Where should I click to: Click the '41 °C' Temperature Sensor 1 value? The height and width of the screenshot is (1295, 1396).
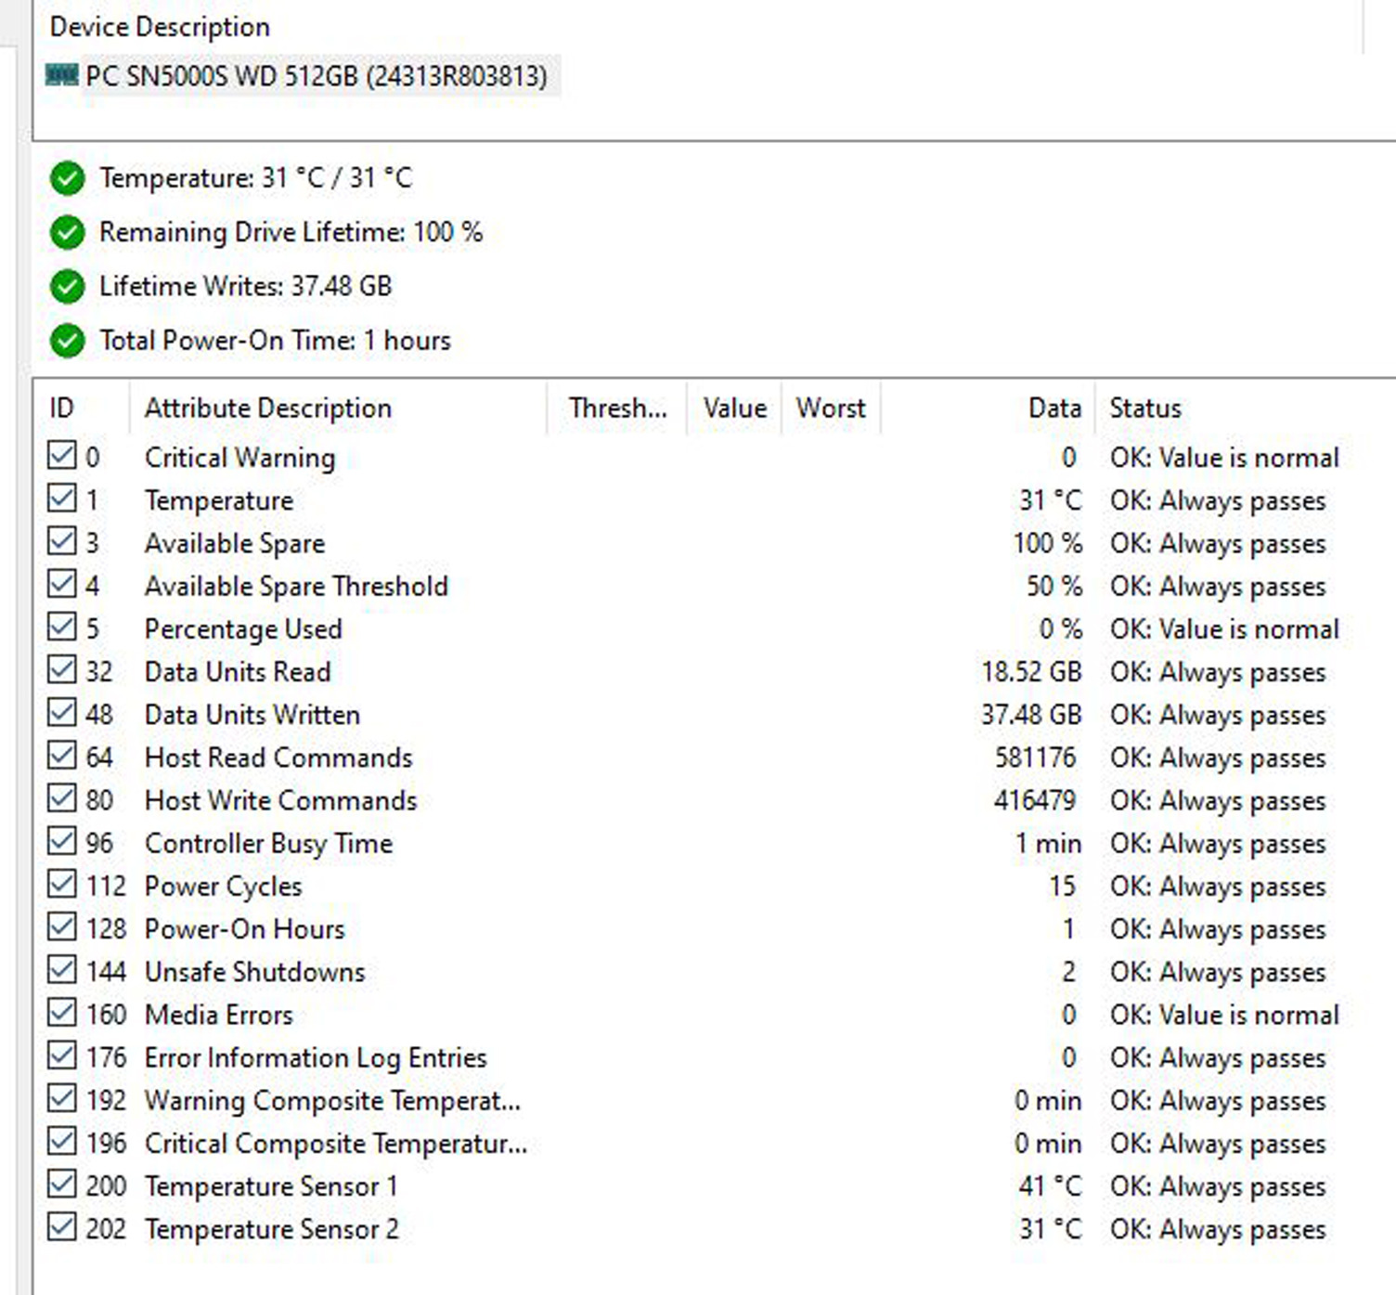(1050, 1186)
